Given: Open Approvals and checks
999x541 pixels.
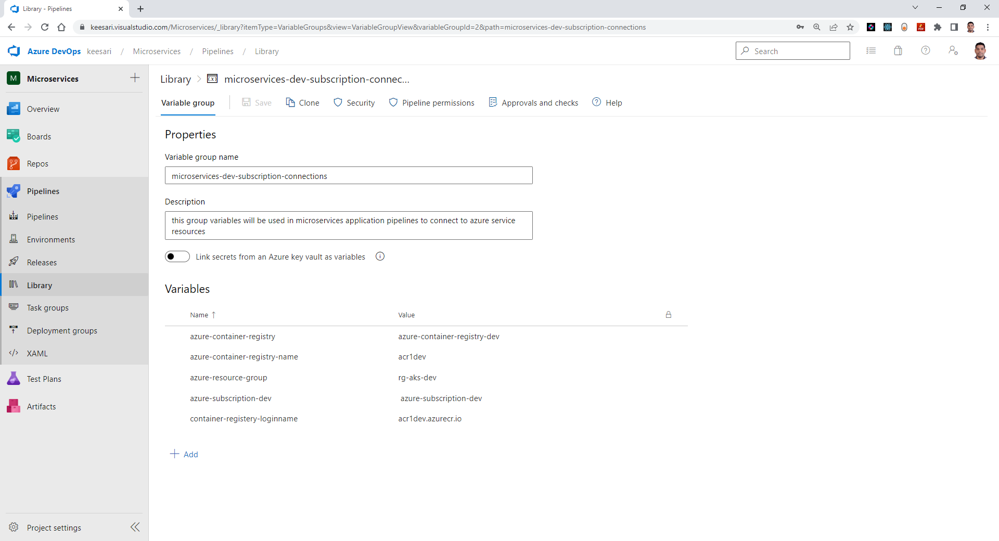Looking at the screenshot, I should (534, 103).
